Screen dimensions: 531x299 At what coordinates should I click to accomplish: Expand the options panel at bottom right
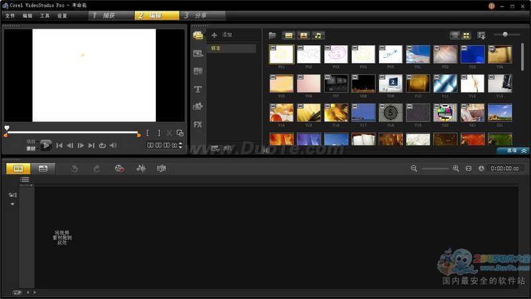[x=513, y=151]
